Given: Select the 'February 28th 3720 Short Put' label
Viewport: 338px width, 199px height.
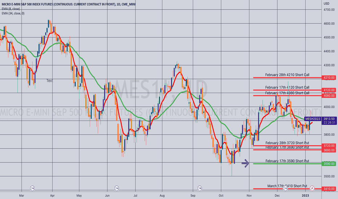Looking at the screenshot, I should 287,143.
